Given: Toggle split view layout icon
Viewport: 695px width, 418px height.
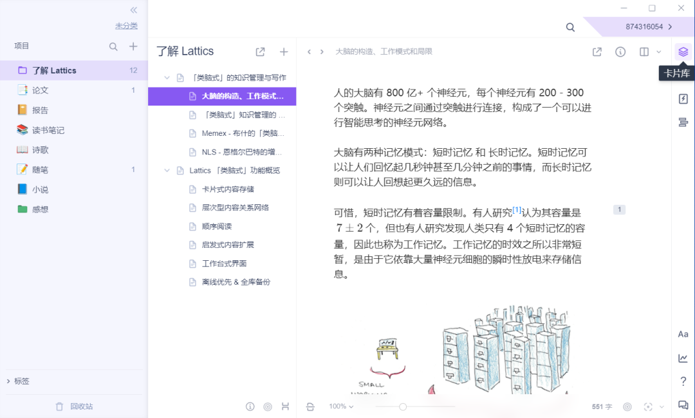Looking at the screenshot, I should click(x=644, y=52).
